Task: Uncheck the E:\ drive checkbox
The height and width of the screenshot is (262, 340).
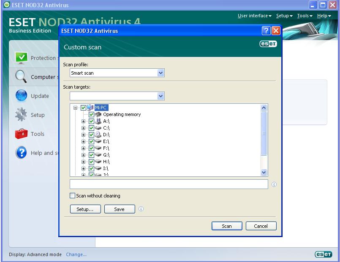Action: click(91, 141)
